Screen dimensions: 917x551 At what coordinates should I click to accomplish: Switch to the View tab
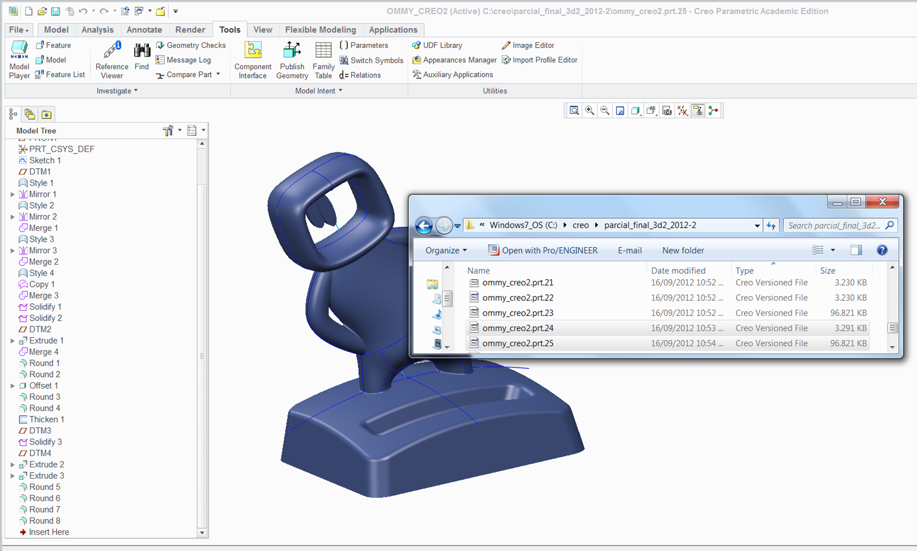263,30
